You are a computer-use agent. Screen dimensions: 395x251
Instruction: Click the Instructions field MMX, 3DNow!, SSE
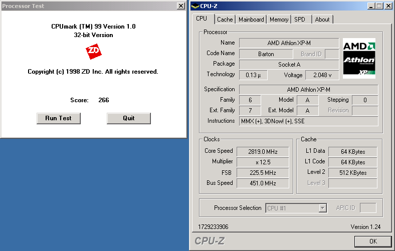point(308,121)
